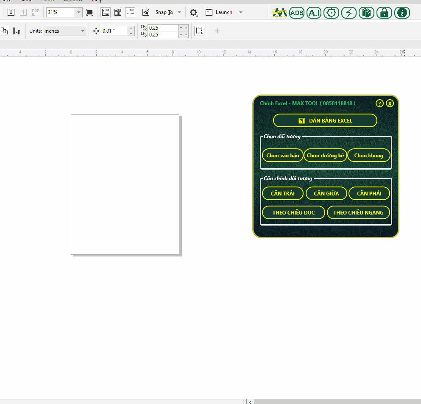Click the Import arrow icon
Image resolution: width=421 pixels, height=404 pixels.
tap(11, 12)
